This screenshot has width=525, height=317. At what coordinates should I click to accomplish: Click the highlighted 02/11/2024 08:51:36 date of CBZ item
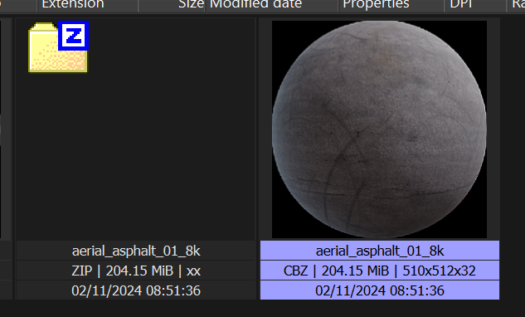click(380, 290)
